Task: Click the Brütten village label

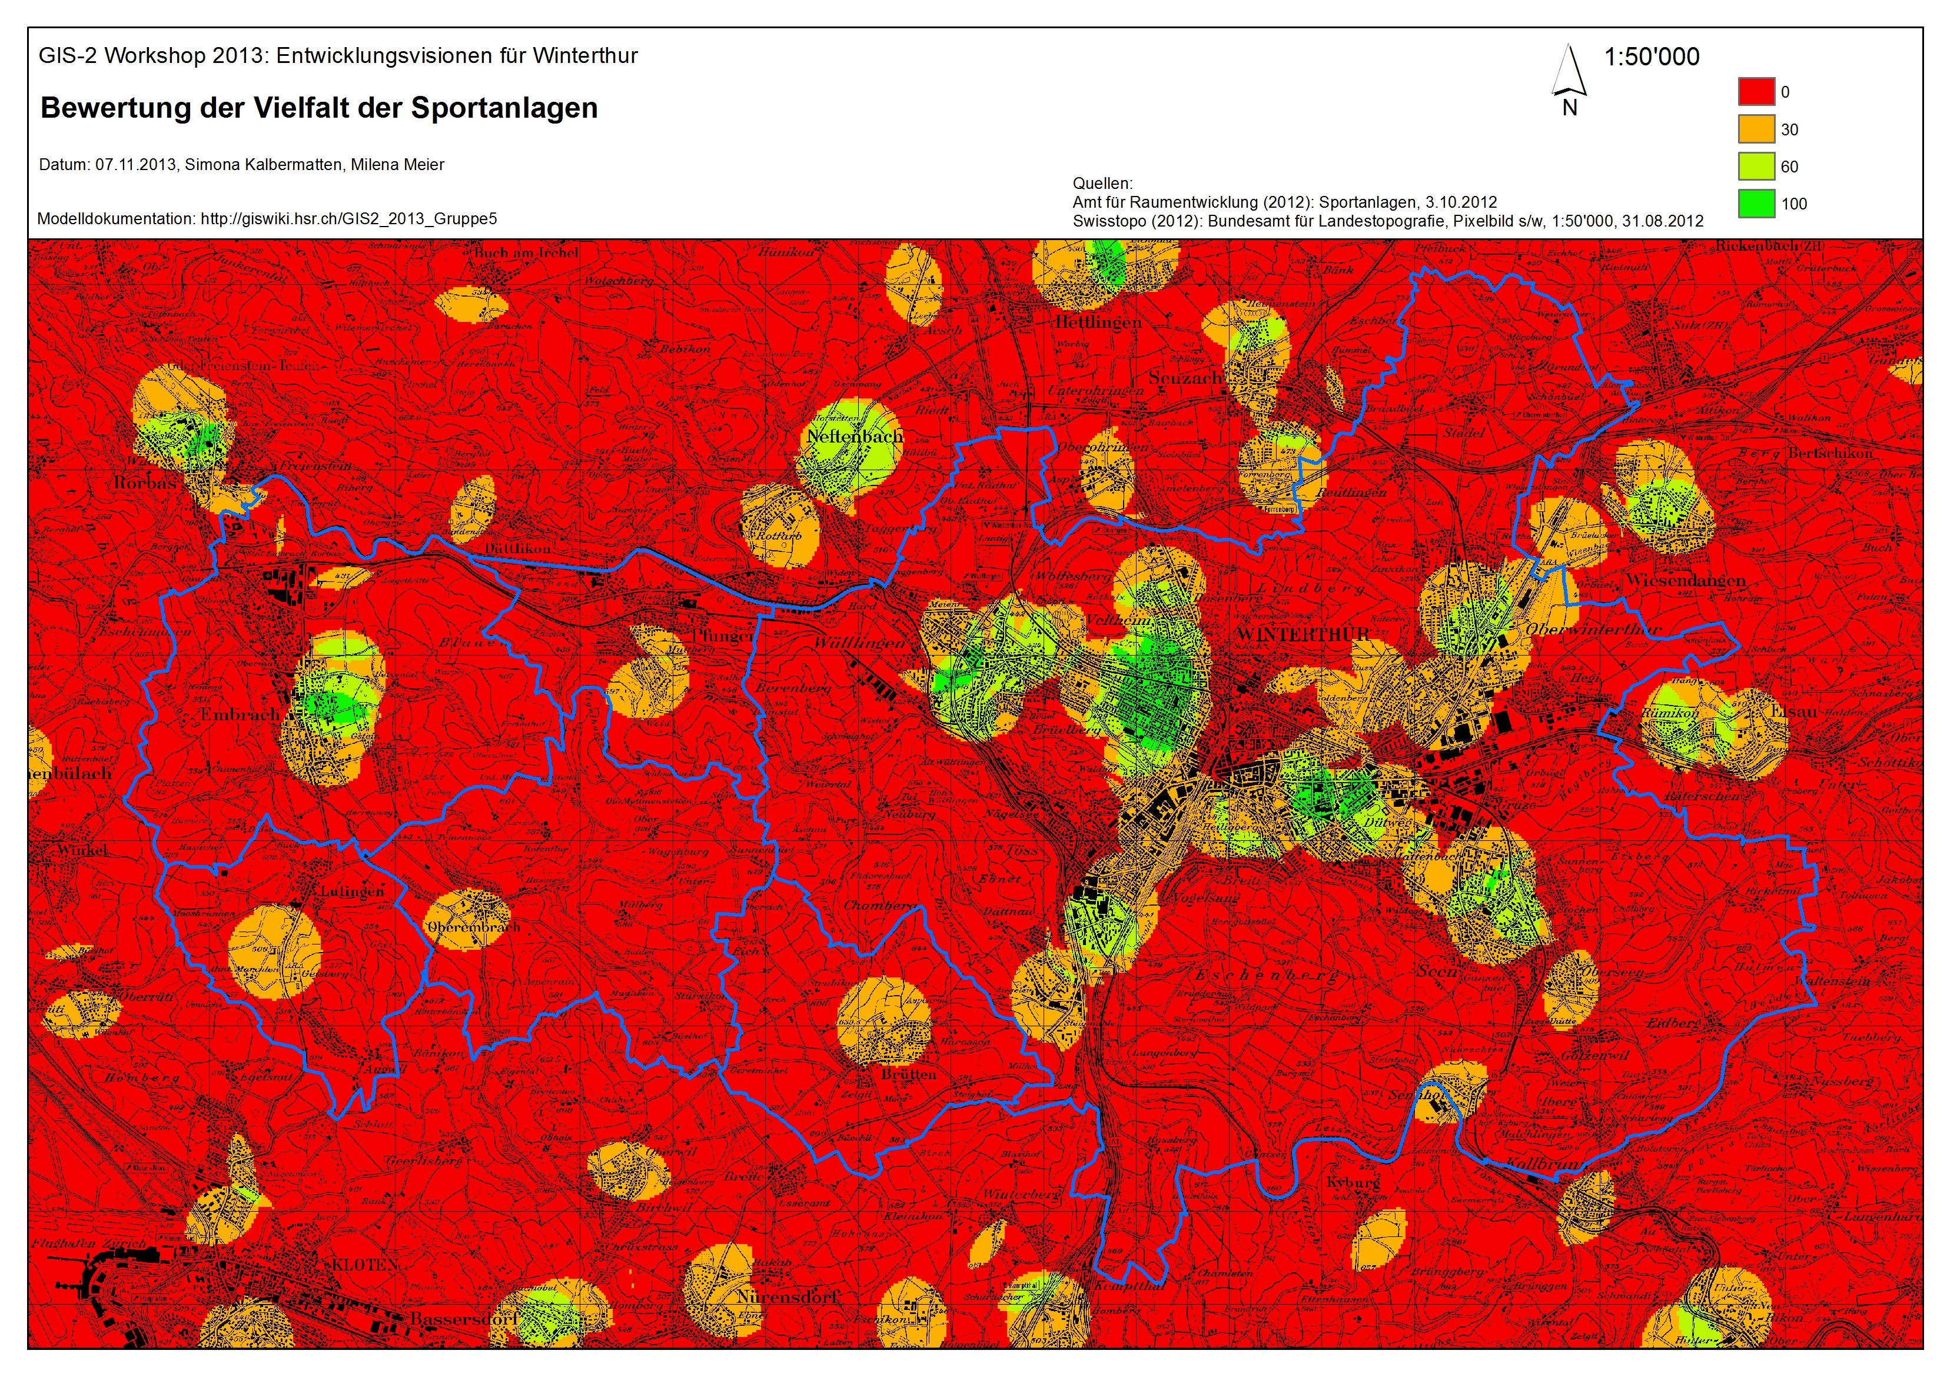Action: click(908, 1073)
